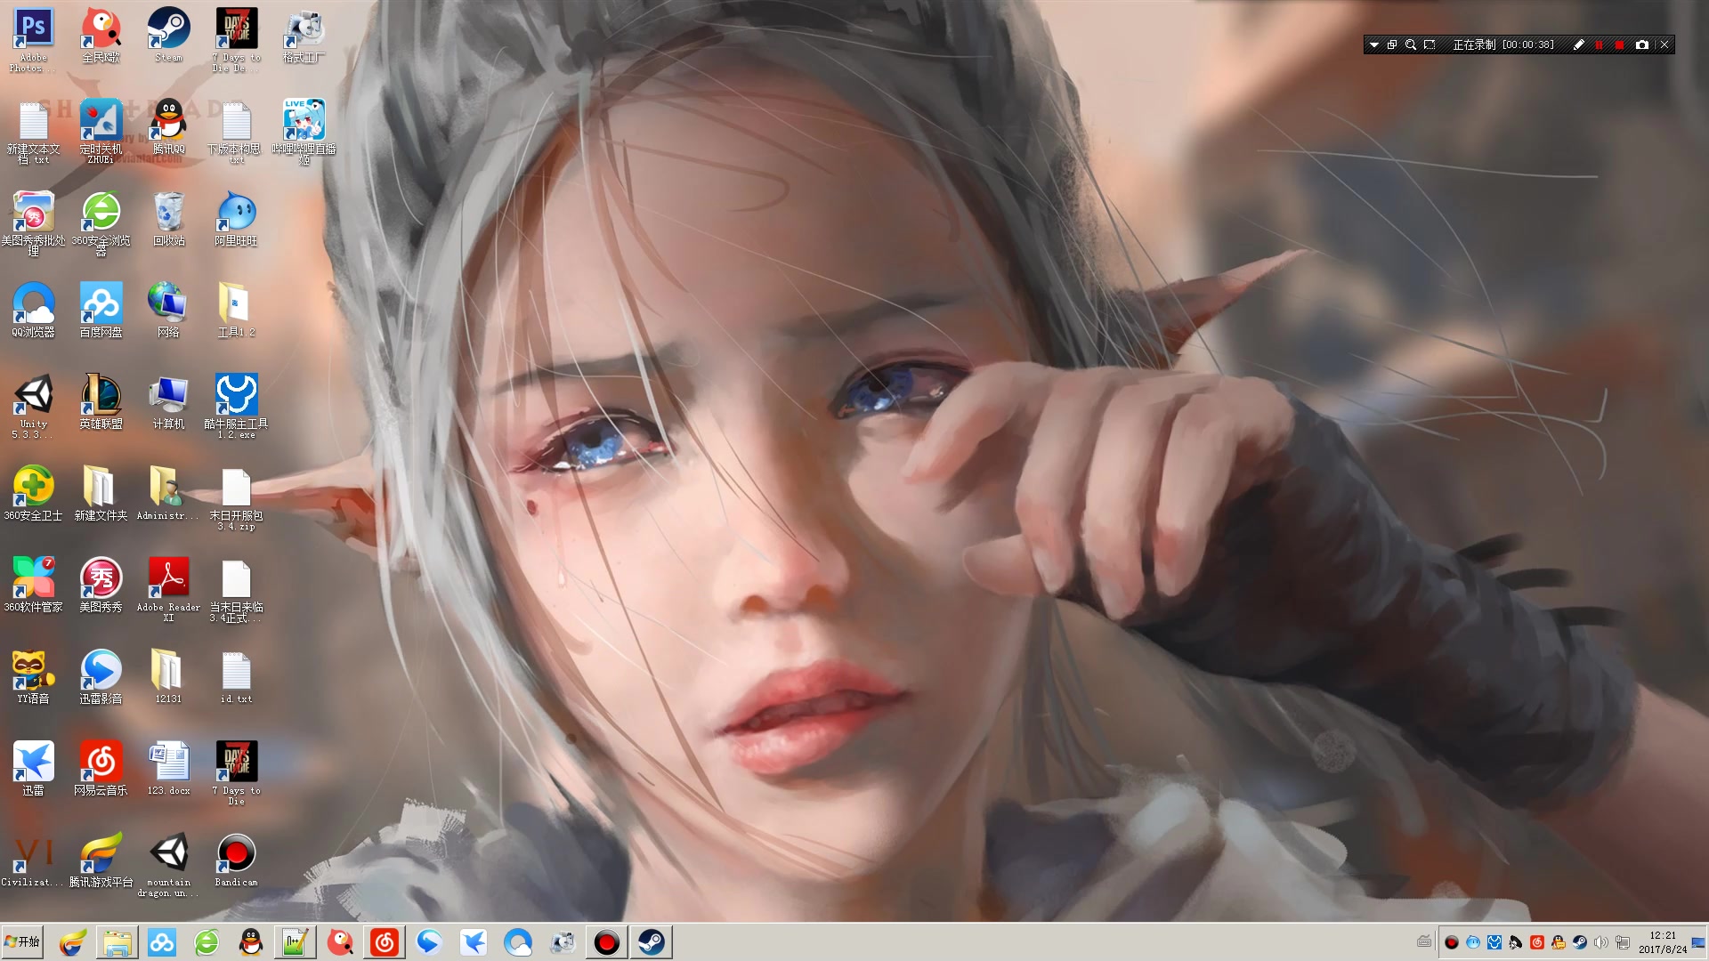Open the recorder bar dropdown arrow
This screenshot has height=961, width=1709.
(x=1373, y=44)
